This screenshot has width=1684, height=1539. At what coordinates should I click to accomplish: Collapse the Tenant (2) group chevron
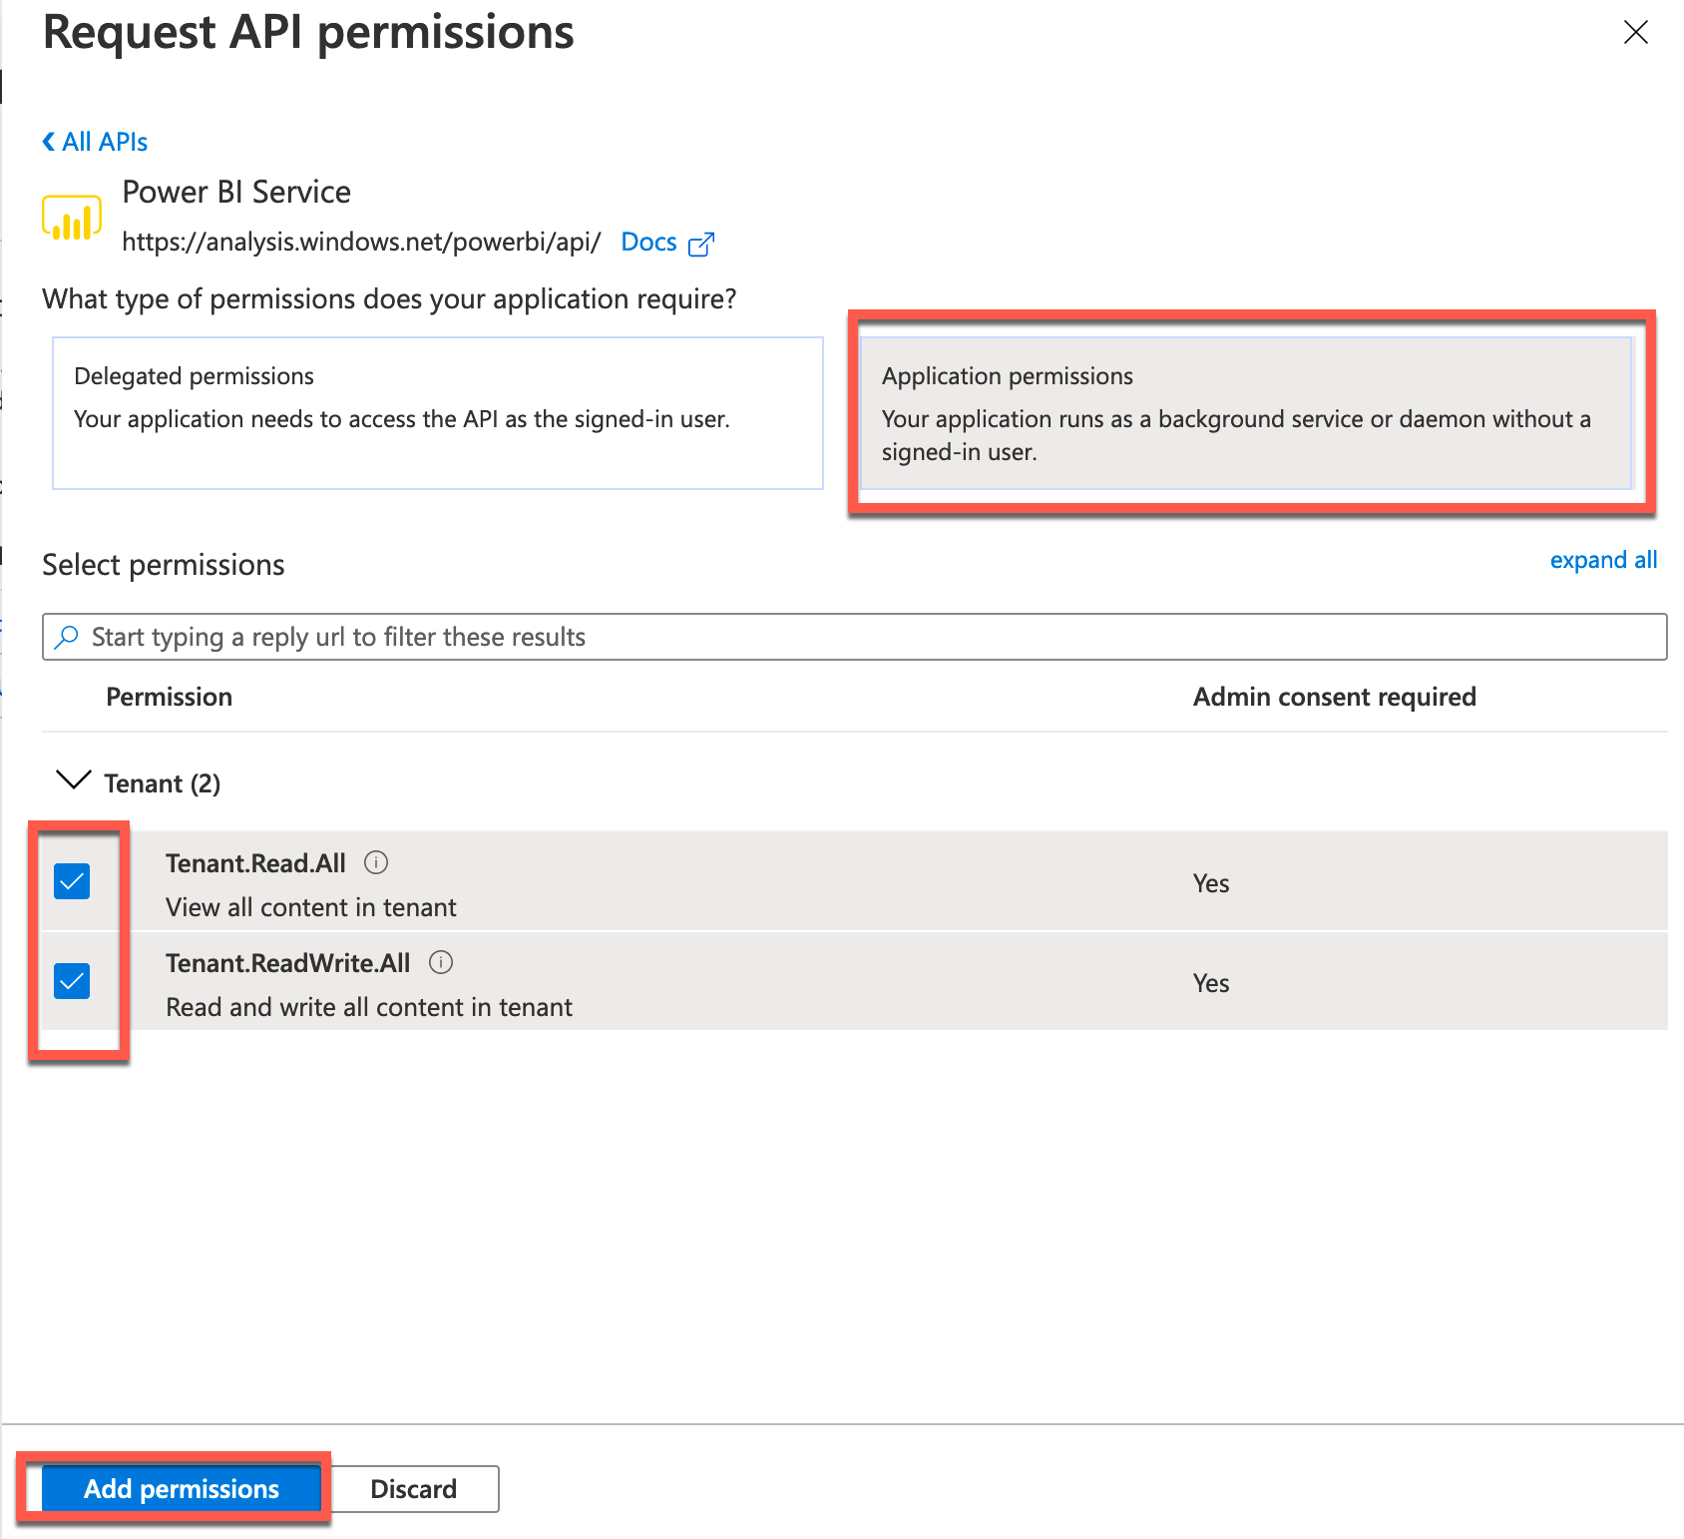click(74, 780)
